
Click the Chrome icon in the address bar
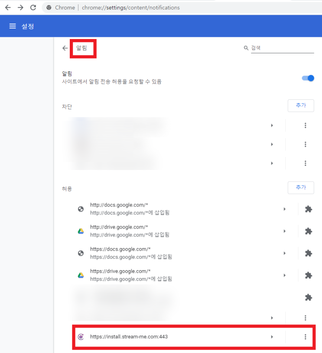[x=49, y=8]
